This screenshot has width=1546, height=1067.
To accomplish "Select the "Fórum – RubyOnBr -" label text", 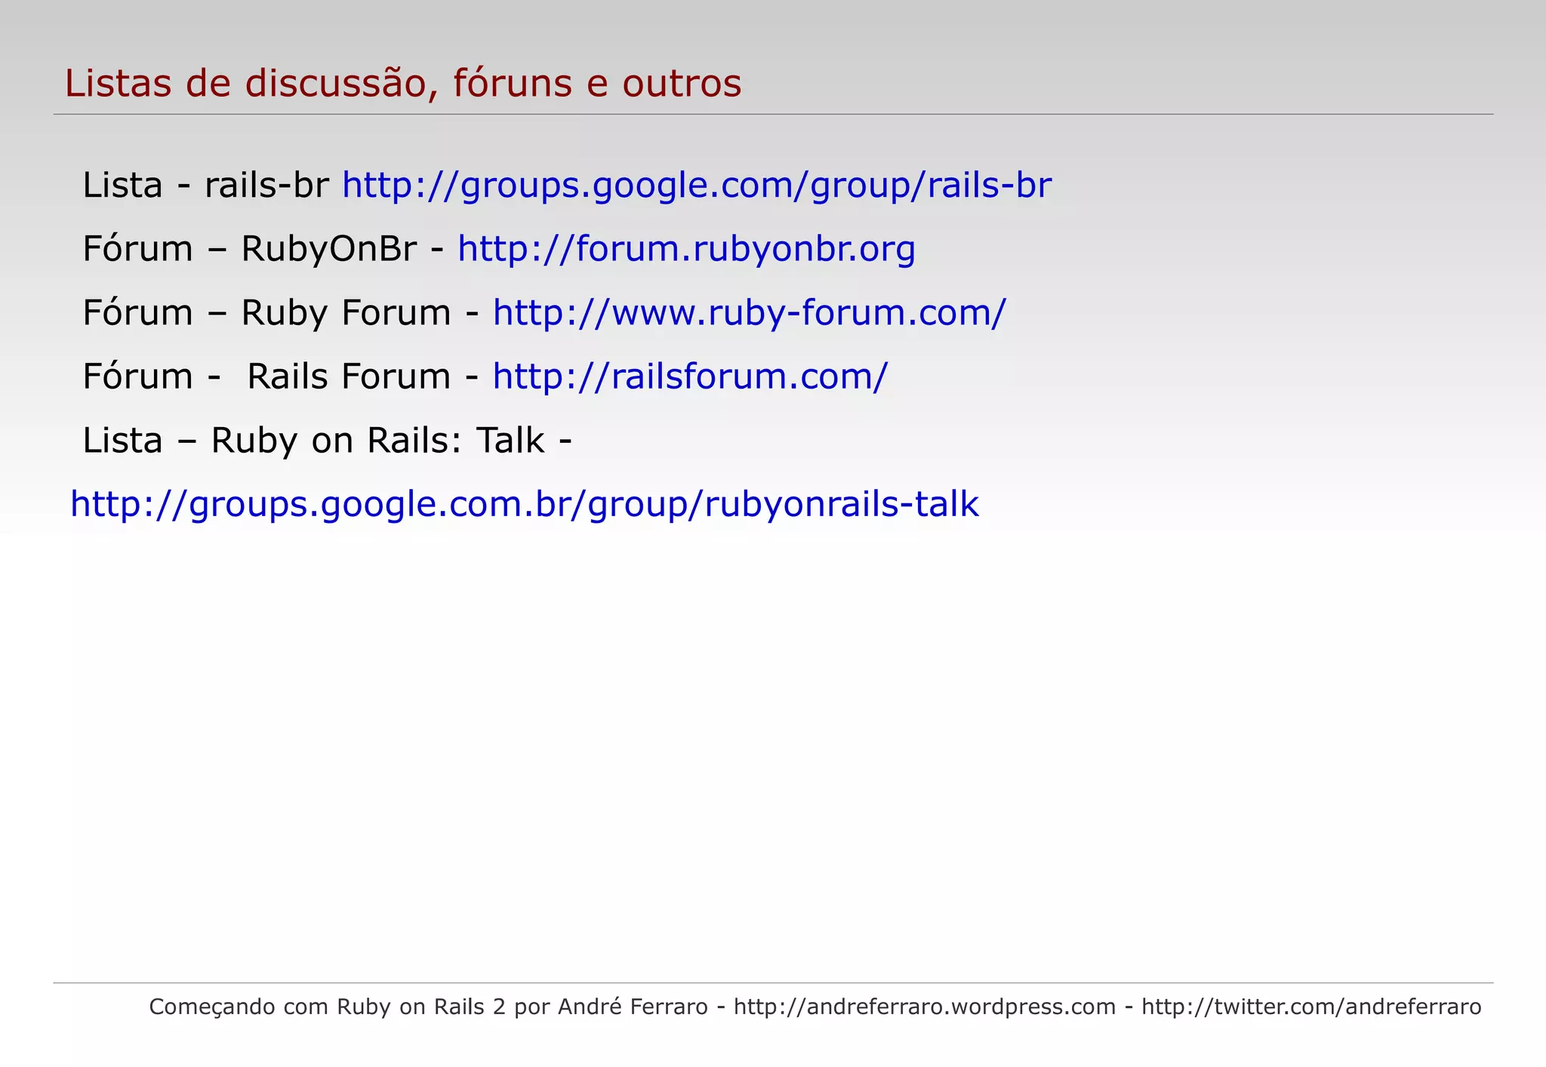I will 263,249.
